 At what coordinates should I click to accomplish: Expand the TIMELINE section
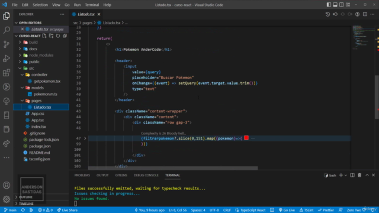click(x=26, y=204)
